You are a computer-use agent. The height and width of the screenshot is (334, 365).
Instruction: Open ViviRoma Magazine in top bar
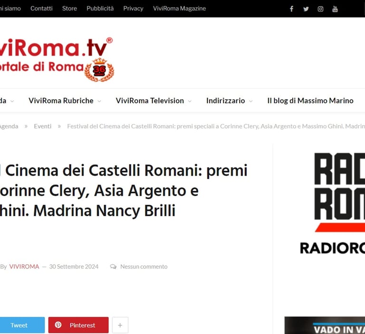(x=180, y=9)
